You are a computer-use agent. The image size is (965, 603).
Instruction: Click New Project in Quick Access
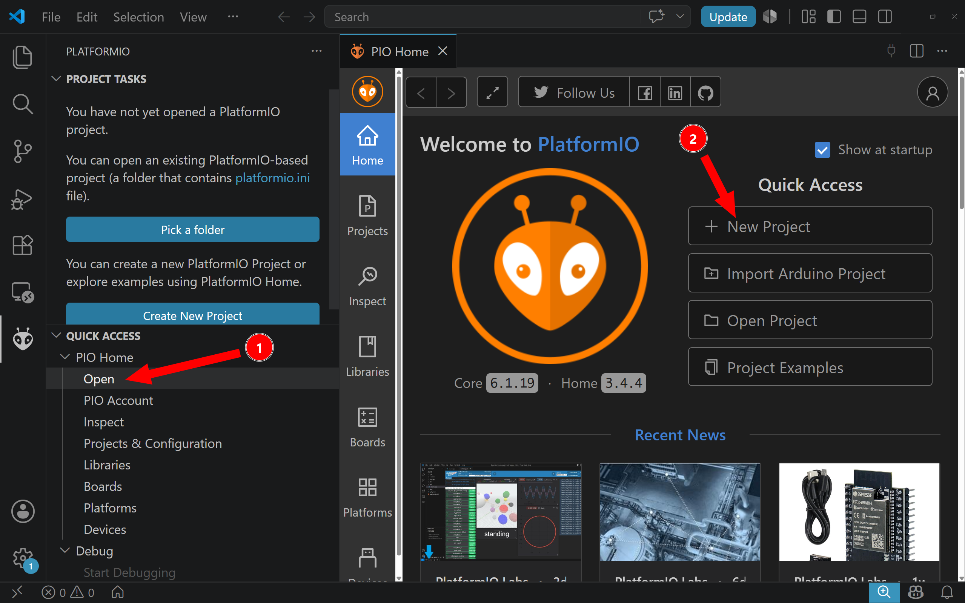[x=810, y=226]
